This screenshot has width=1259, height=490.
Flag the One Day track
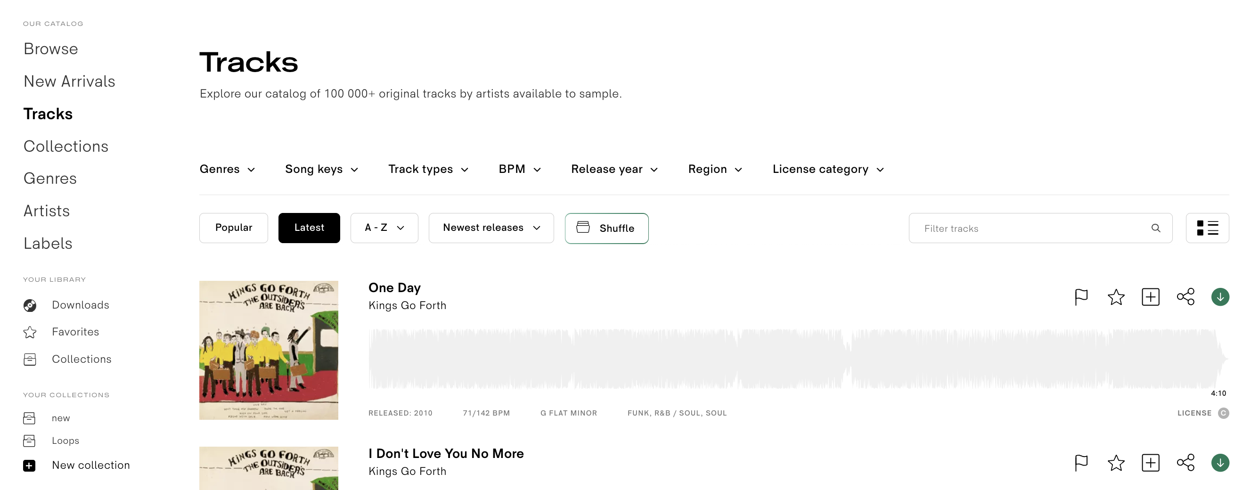click(1080, 296)
